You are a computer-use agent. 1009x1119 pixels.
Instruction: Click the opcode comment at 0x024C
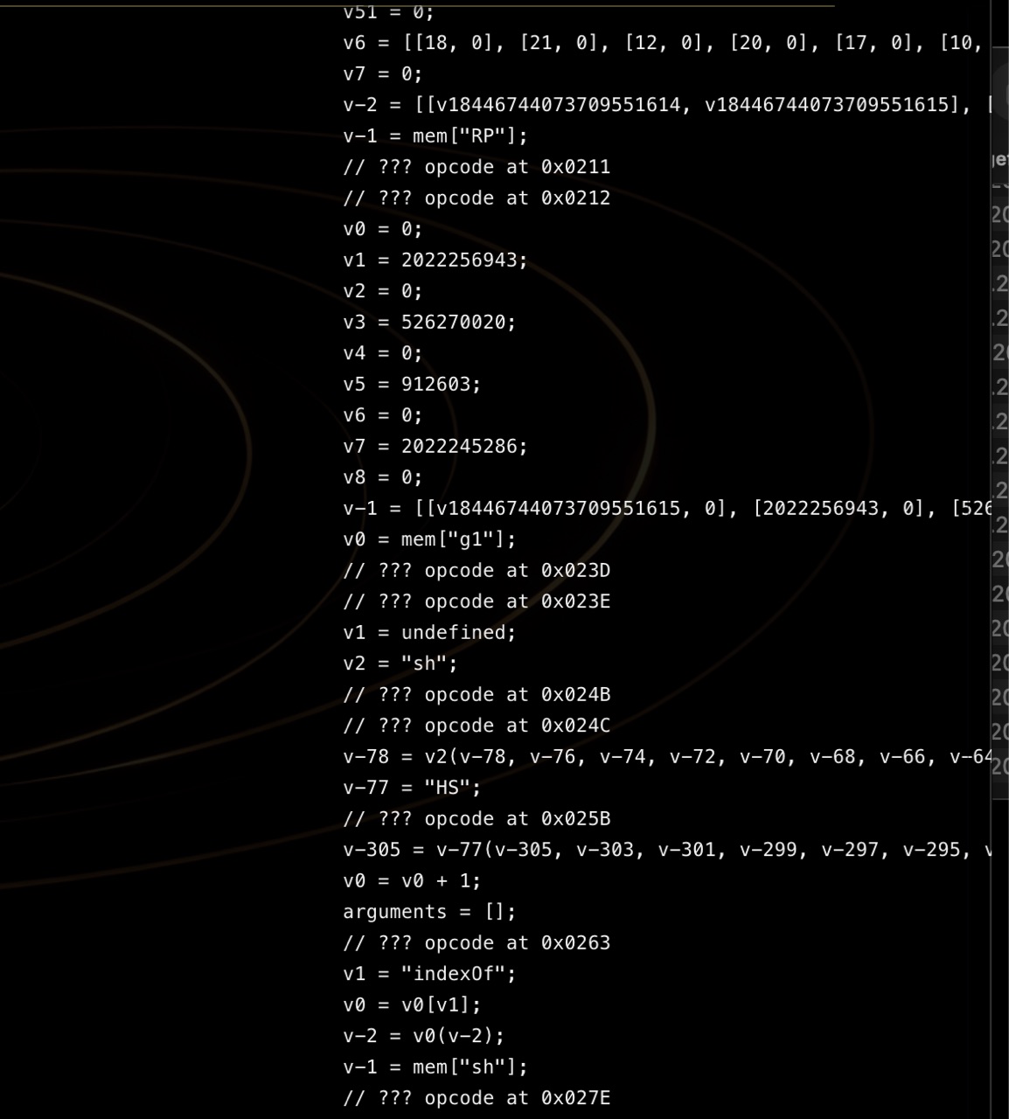(477, 726)
